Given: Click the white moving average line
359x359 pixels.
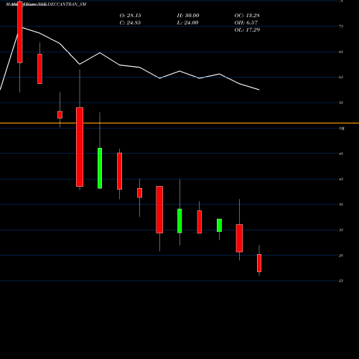Looking at the screenshot, I should (x=139, y=67).
